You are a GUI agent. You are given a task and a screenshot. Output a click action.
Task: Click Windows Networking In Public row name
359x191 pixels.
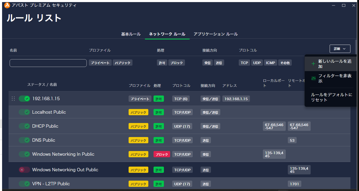pyautogui.click(x=63, y=154)
